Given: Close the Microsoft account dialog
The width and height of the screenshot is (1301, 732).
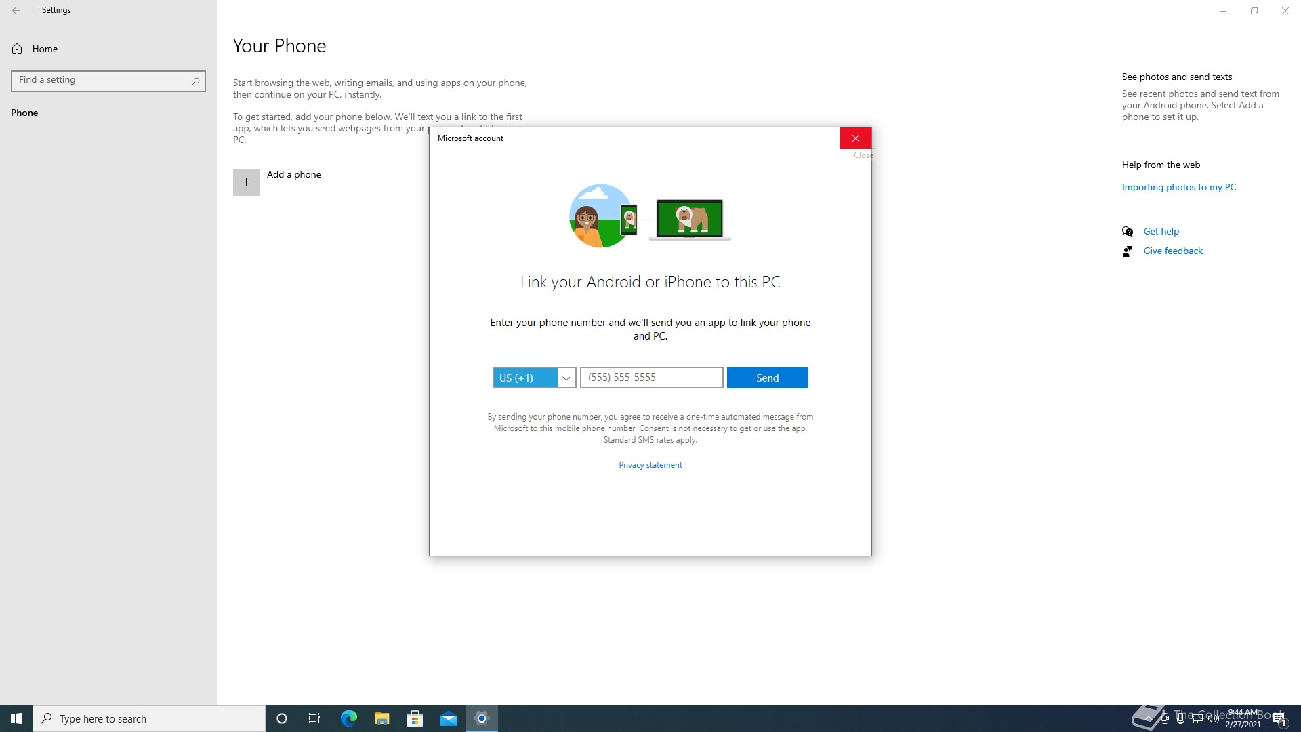Looking at the screenshot, I should [x=855, y=138].
